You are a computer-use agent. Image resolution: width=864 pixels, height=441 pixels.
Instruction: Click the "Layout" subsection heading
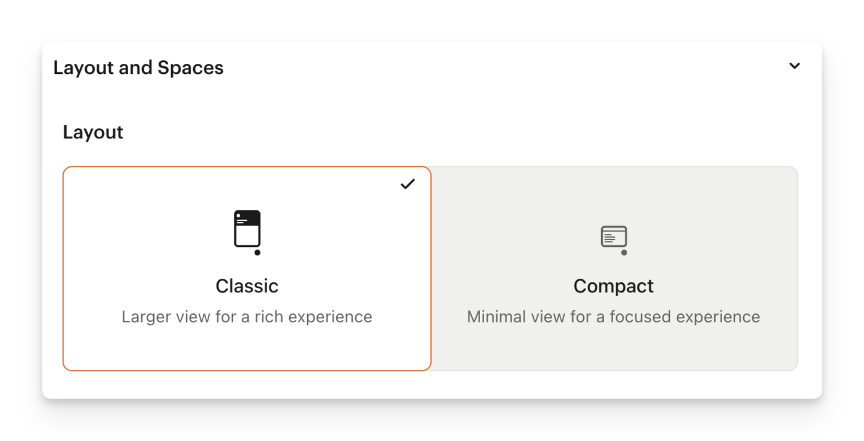[93, 132]
